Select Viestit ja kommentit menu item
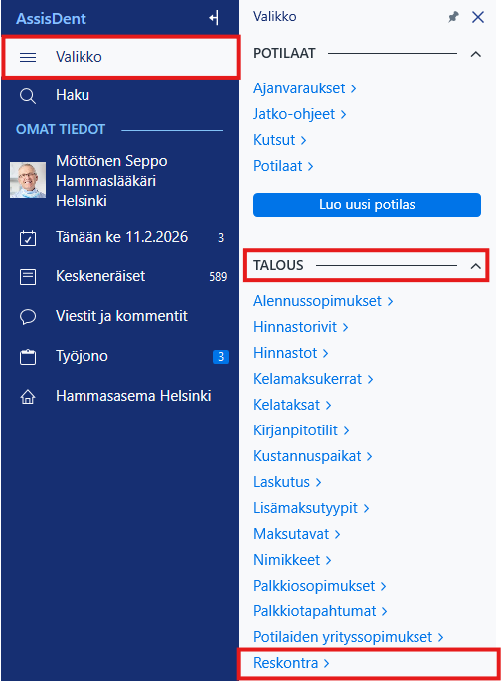Image resolution: width=501 pixels, height=681 pixels. pos(120,316)
